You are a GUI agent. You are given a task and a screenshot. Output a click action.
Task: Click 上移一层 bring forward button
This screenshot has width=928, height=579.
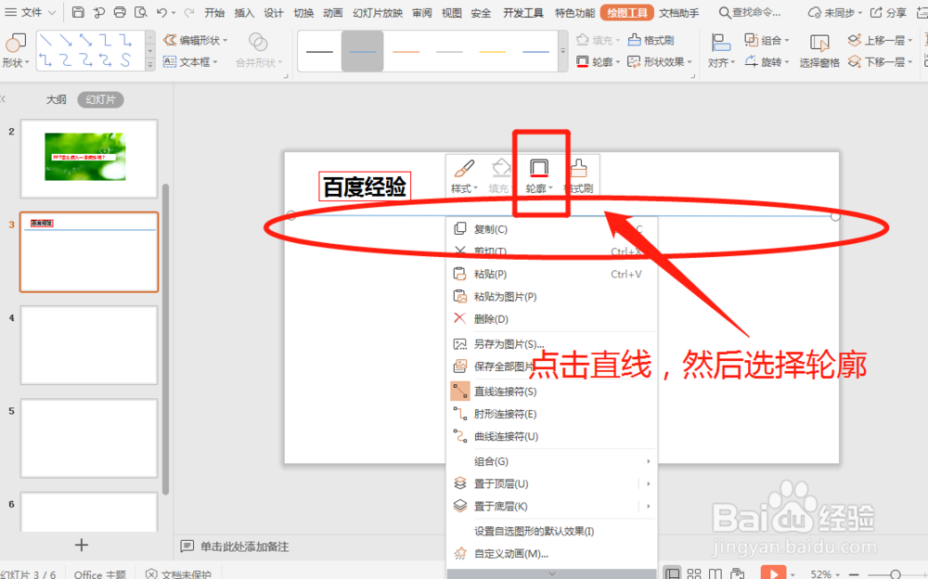click(x=880, y=40)
